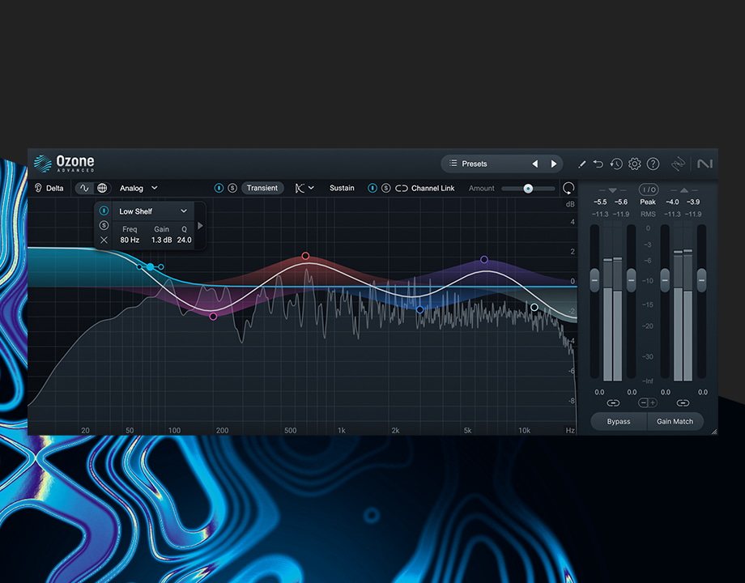
Task: Click the Undo arrow icon
Action: 598,164
